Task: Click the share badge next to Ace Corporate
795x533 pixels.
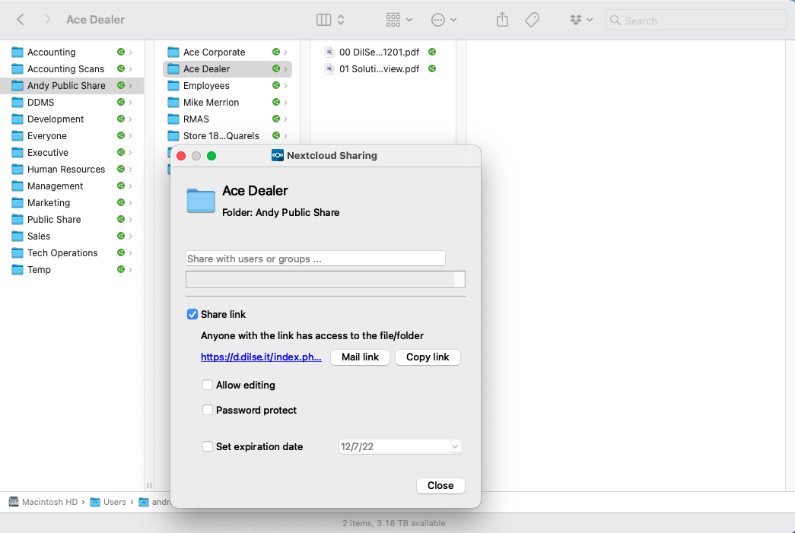Action: [275, 52]
